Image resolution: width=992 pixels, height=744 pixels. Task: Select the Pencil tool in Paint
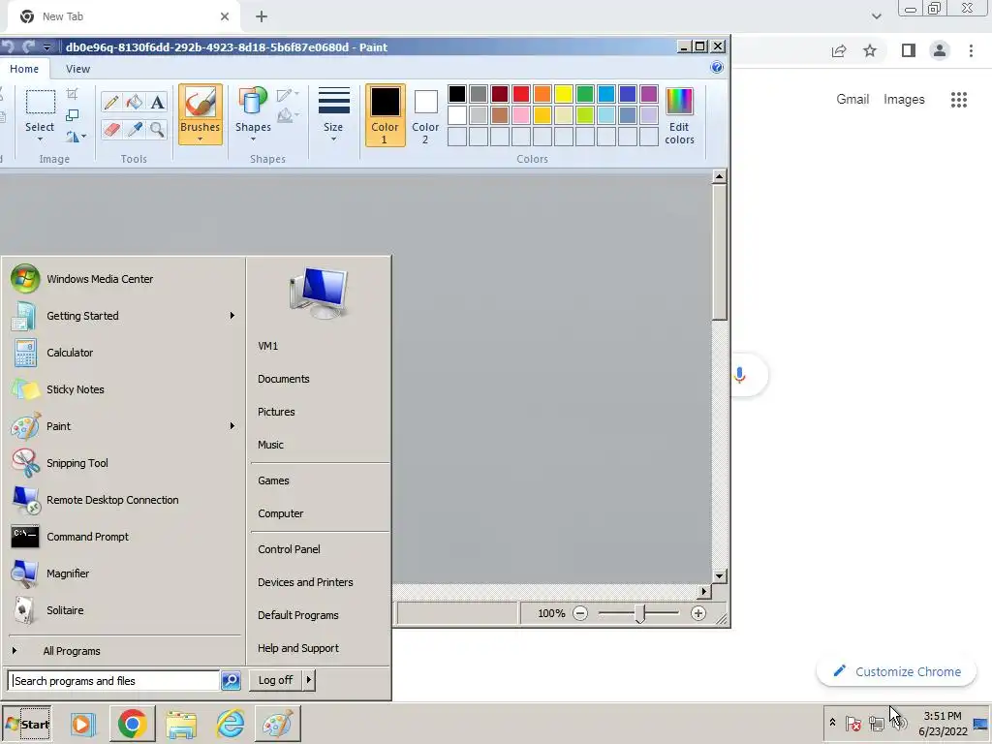tap(111, 102)
